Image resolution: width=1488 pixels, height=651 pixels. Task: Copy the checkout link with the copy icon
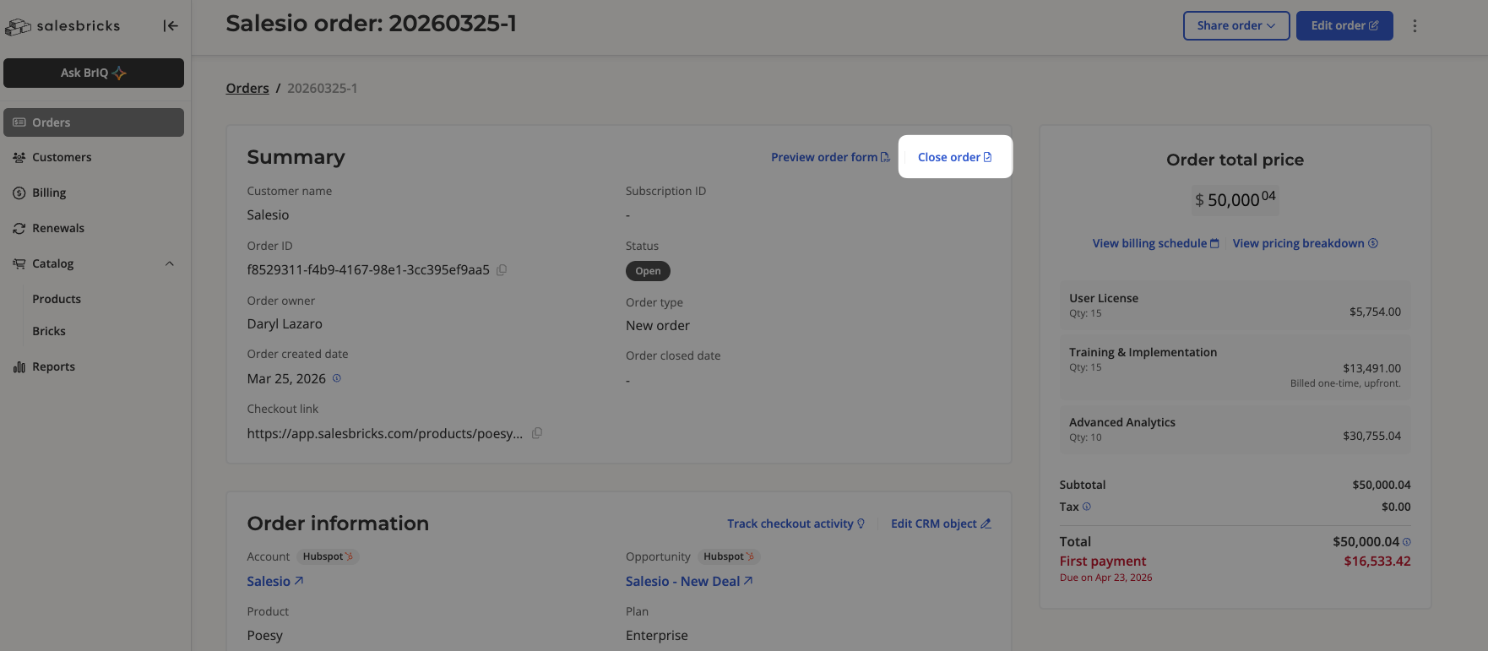point(537,433)
